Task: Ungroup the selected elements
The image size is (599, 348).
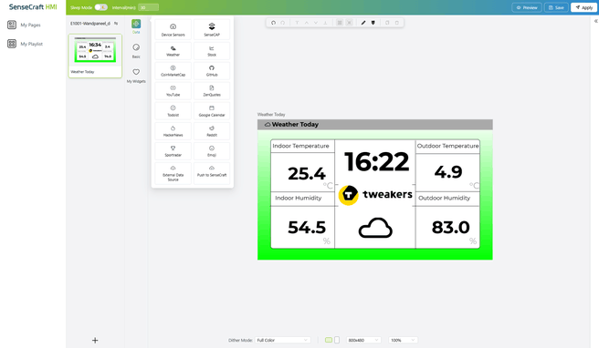Action: click(349, 23)
